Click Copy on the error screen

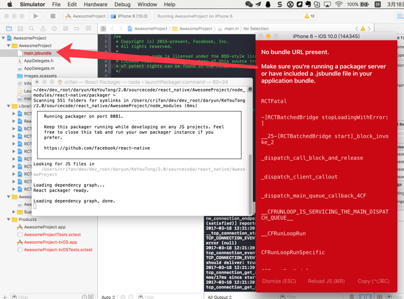tap(373, 281)
